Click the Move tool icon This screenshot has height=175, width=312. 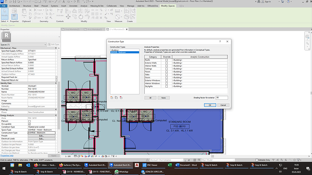pyautogui.click(x=68, y=17)
